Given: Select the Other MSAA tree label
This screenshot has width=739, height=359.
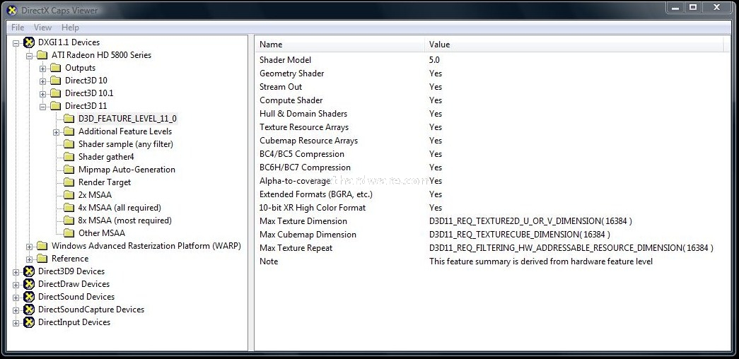Looking at the screenshot, I should [x=102, y=233].
